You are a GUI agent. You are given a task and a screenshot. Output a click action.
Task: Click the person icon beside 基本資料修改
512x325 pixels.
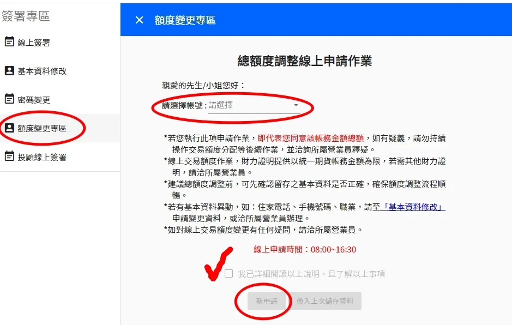[x=9, y=70]
